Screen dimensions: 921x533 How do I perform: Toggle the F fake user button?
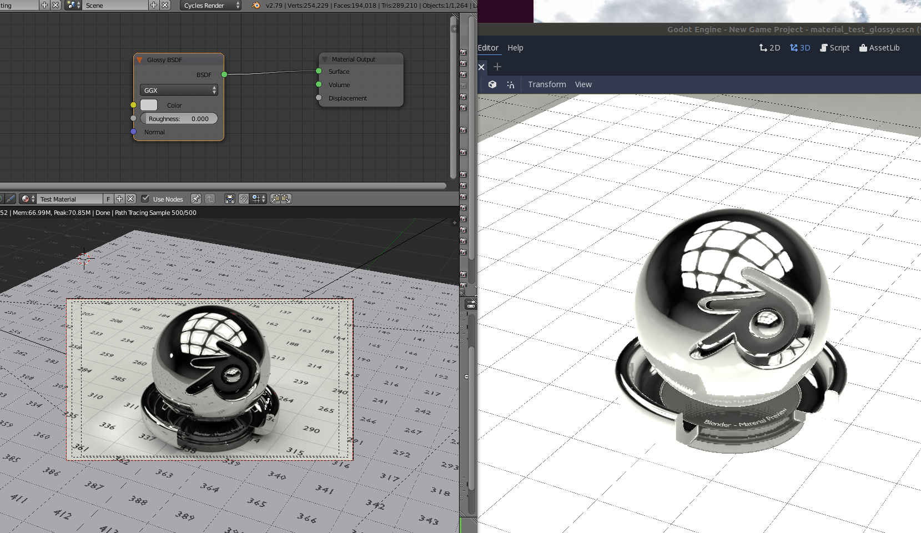(x=108, y=199)
